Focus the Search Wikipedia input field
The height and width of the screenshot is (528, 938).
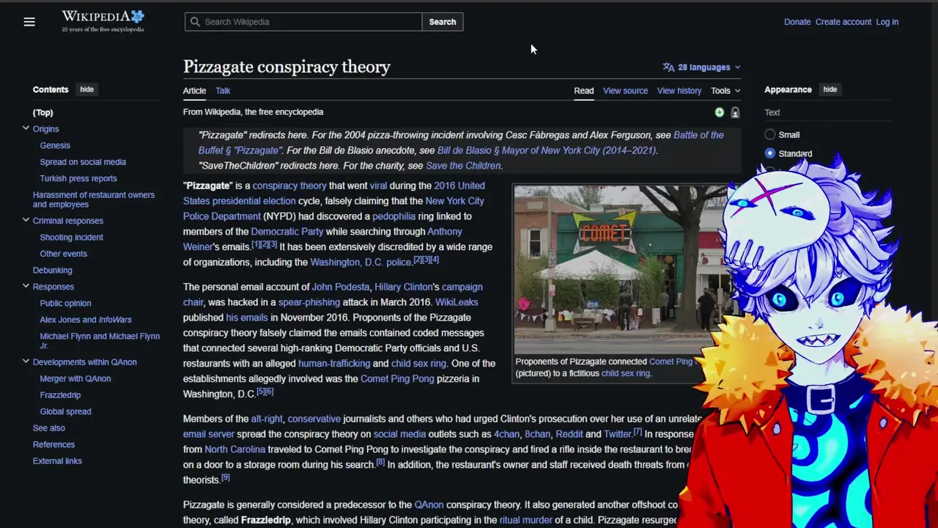pyautogui.click(x=303, y=22)
